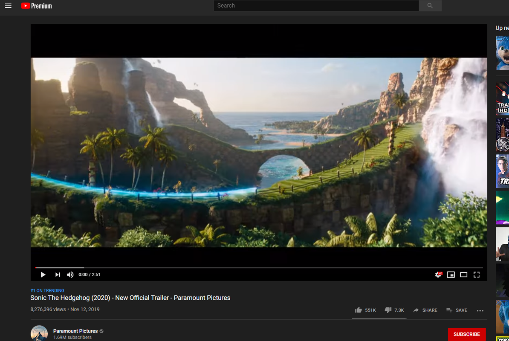This screenshot has width=509, height=341.
Task: Open video settings gear
Action: click(438, 275)
